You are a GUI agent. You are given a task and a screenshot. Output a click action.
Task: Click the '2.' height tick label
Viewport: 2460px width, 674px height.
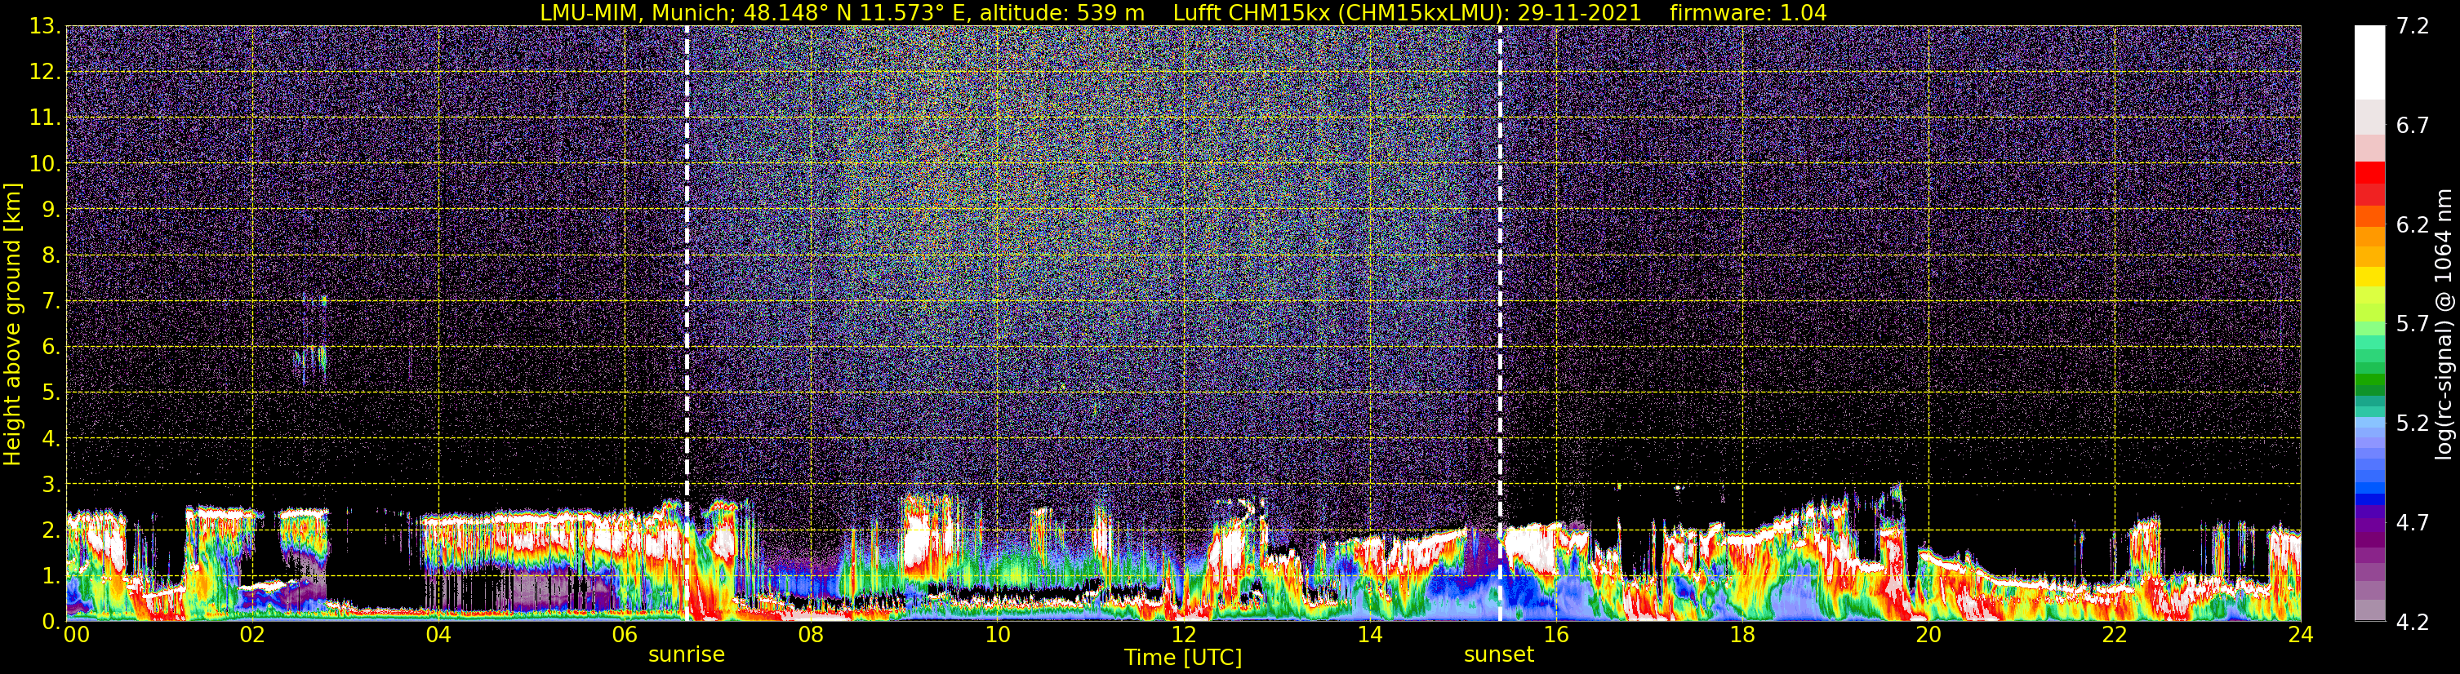[51, 530]
